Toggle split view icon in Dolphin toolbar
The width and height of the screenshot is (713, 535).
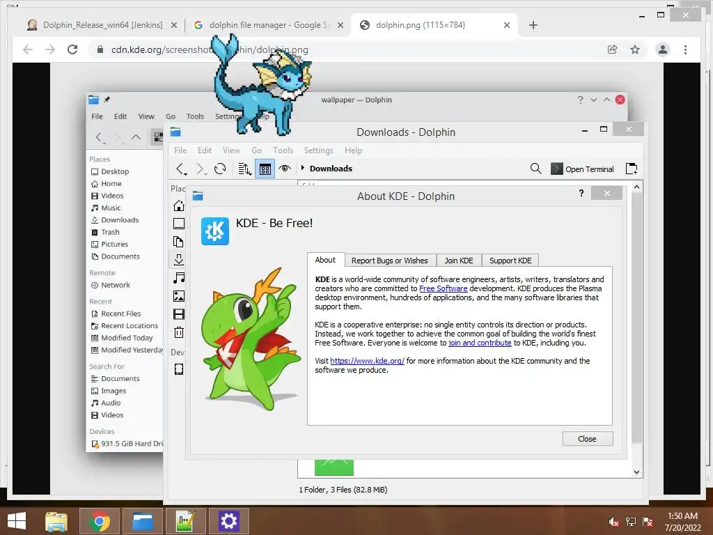[632, 169]
